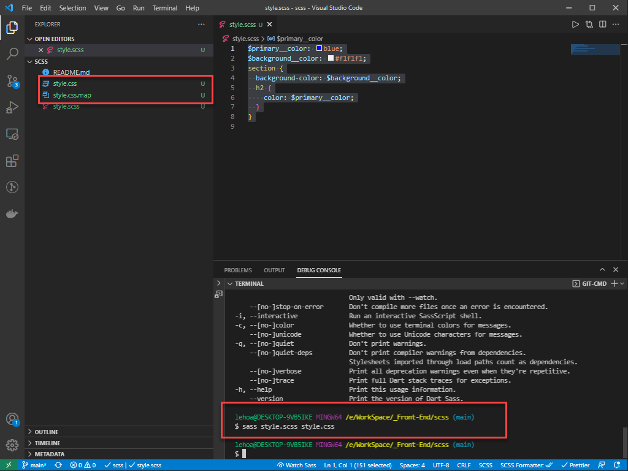The height and width of the screenshot is (471, 628).
Task: Toggle SCSS Formatter in status bar
Action: pyautogui.click(x=527, y=465)
